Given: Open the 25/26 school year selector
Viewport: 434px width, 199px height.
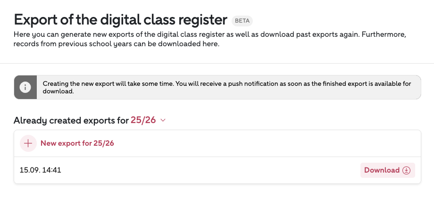Looking at the screenshot, I should click(143, 120).
